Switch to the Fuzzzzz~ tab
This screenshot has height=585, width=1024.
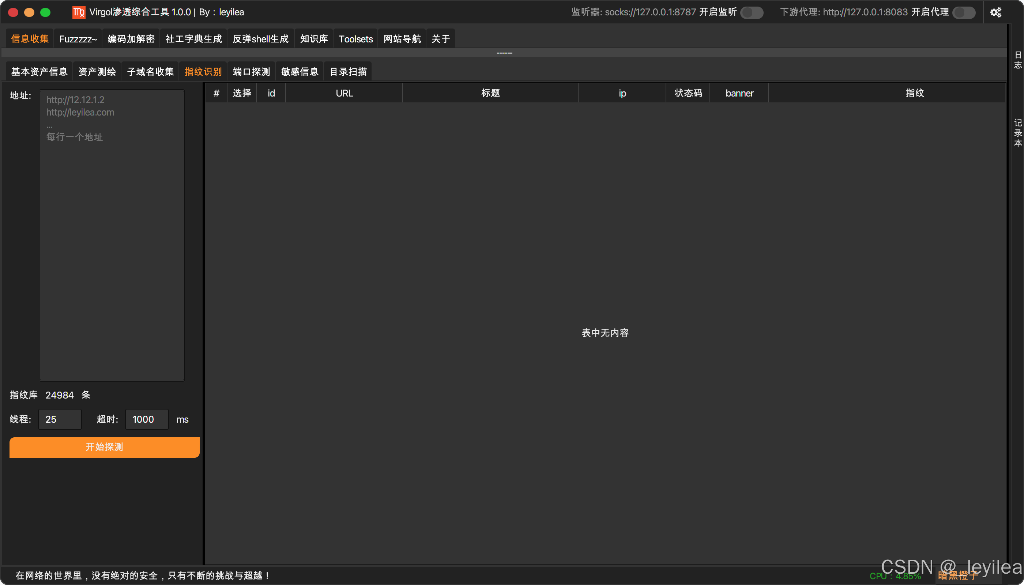(78, 39)
